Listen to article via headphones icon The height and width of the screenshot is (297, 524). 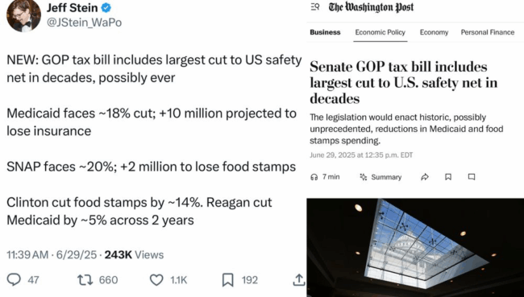(314, 177)
